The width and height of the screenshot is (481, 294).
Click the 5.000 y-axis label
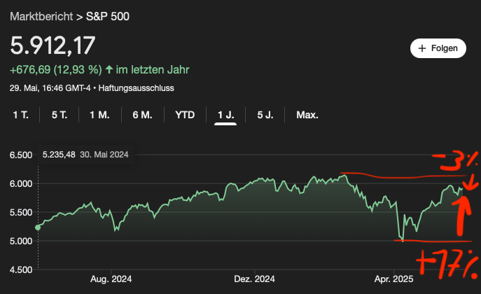(x=21, y=241)
